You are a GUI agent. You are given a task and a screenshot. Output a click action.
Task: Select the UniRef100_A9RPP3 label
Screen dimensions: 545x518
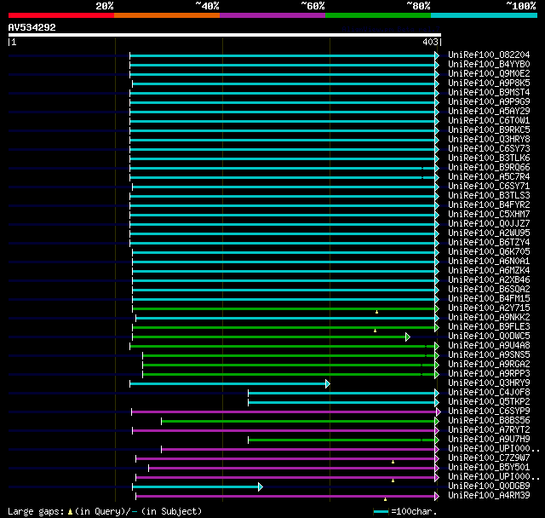point(489,374)
